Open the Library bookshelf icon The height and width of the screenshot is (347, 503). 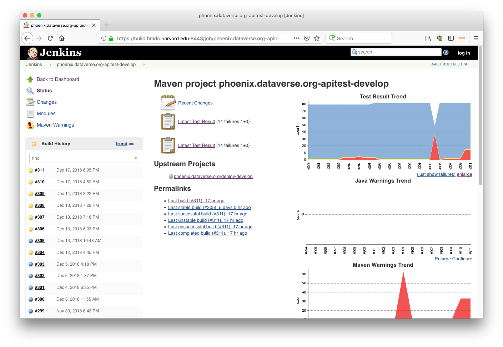[x=428, y=38]
